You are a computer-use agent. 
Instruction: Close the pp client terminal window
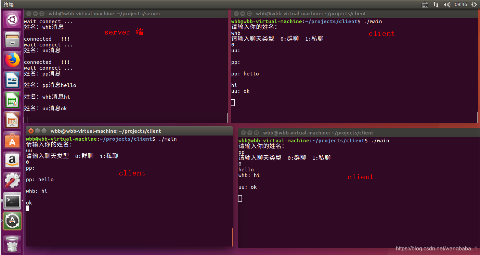click(x=244, y=132)
